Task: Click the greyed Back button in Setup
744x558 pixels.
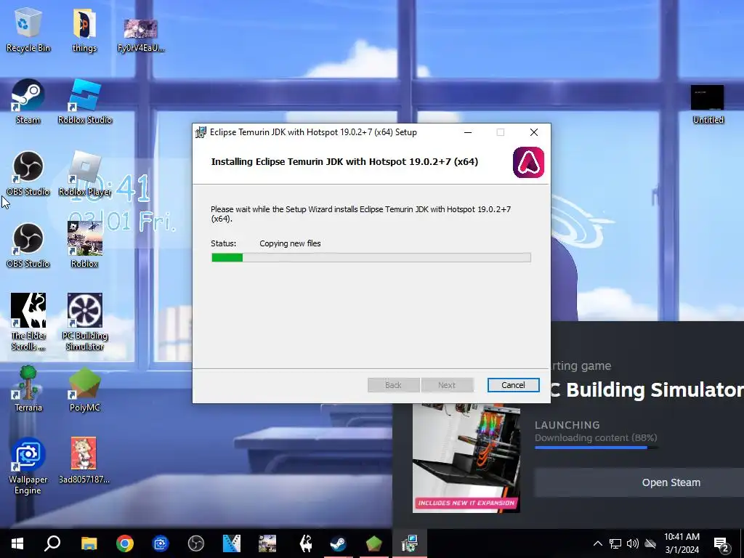Action: click(393, 385)
